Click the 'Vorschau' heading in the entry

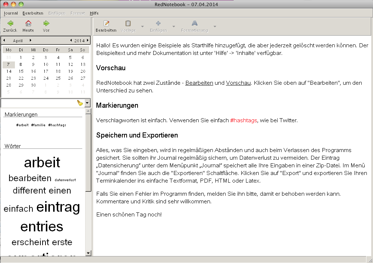(x=111, y=68)
